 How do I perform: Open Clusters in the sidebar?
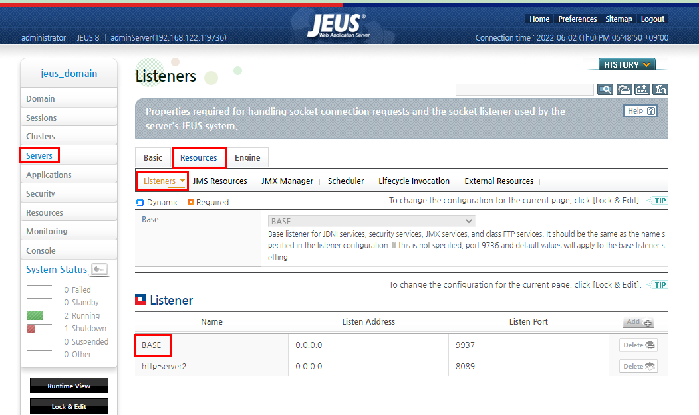(x=69, y=136)
